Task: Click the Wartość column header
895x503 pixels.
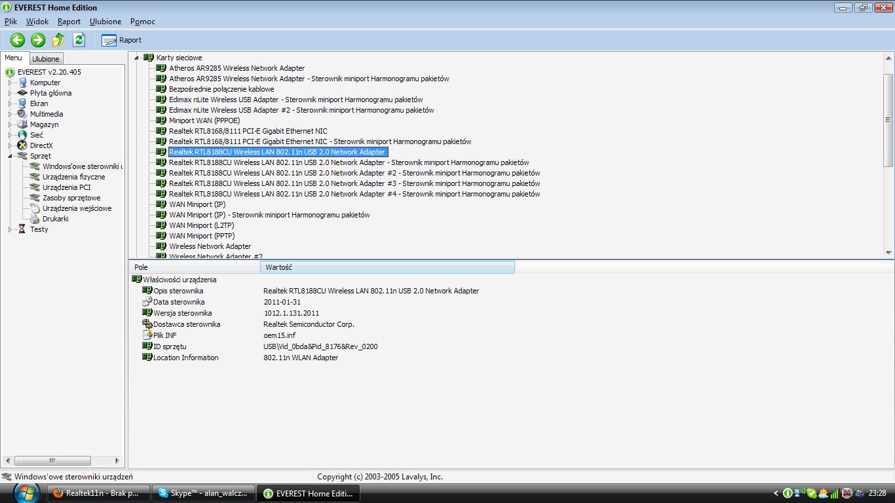Action: coord(387,267)
